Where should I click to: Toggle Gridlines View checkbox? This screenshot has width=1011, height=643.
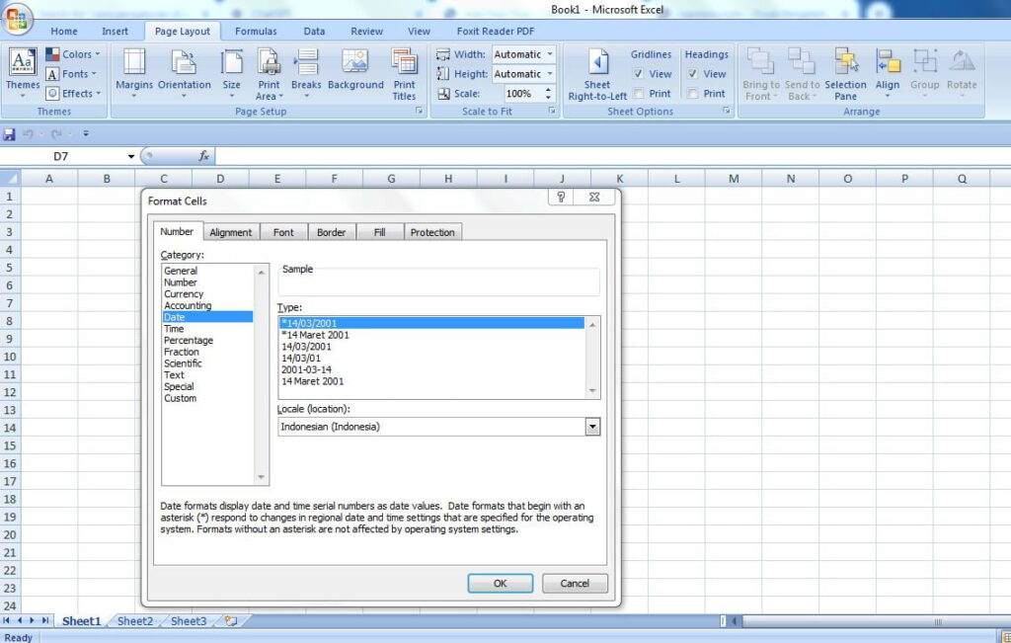pyautogui.click(x=638, y=73)
